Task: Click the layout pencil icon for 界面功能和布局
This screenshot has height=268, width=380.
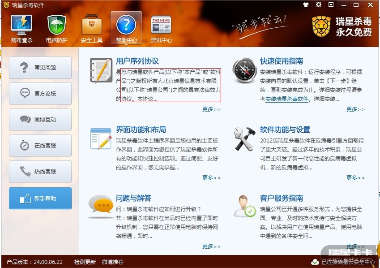Action: coord(101,139)
